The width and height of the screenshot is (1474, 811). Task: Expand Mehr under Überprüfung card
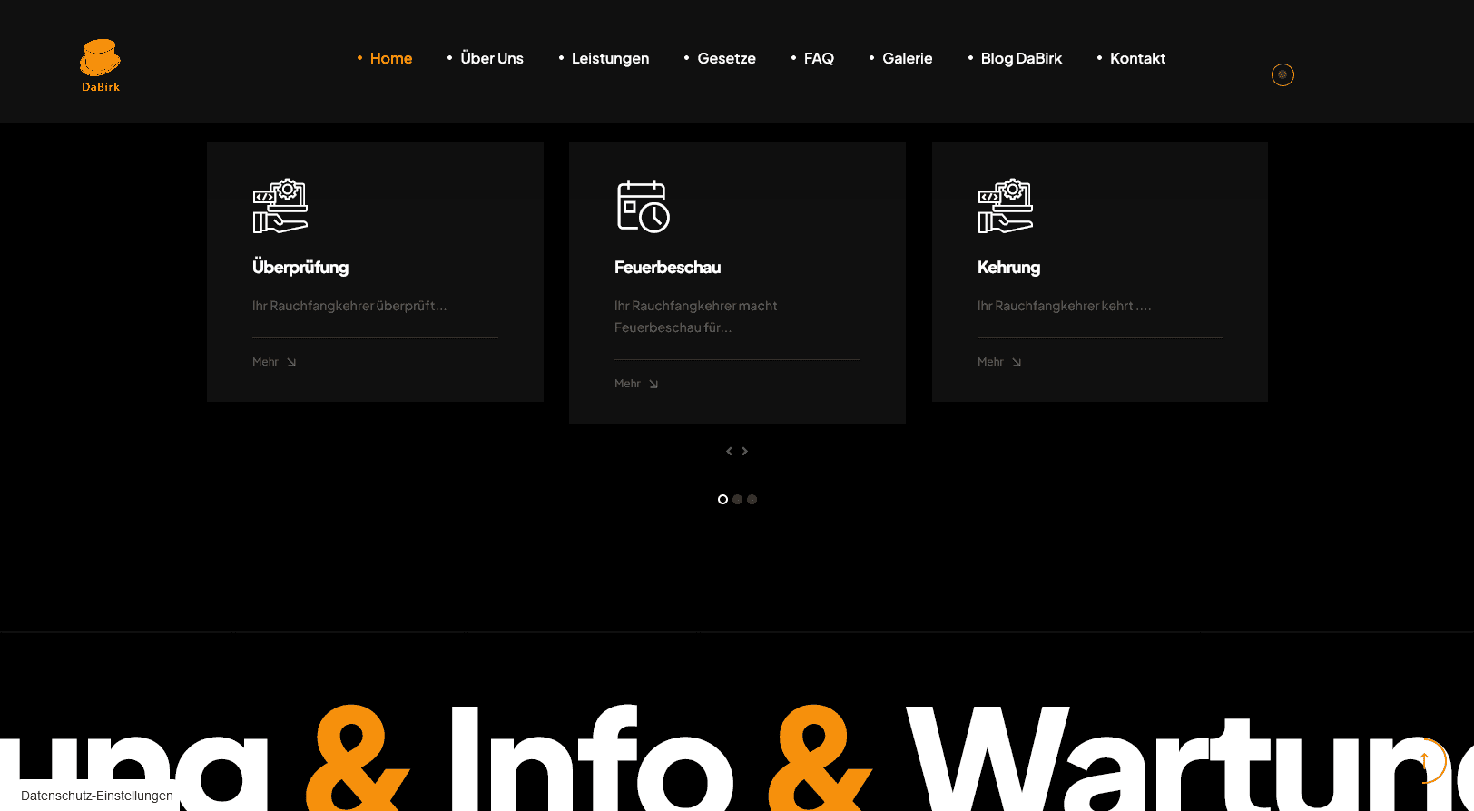tap(274, 362)
